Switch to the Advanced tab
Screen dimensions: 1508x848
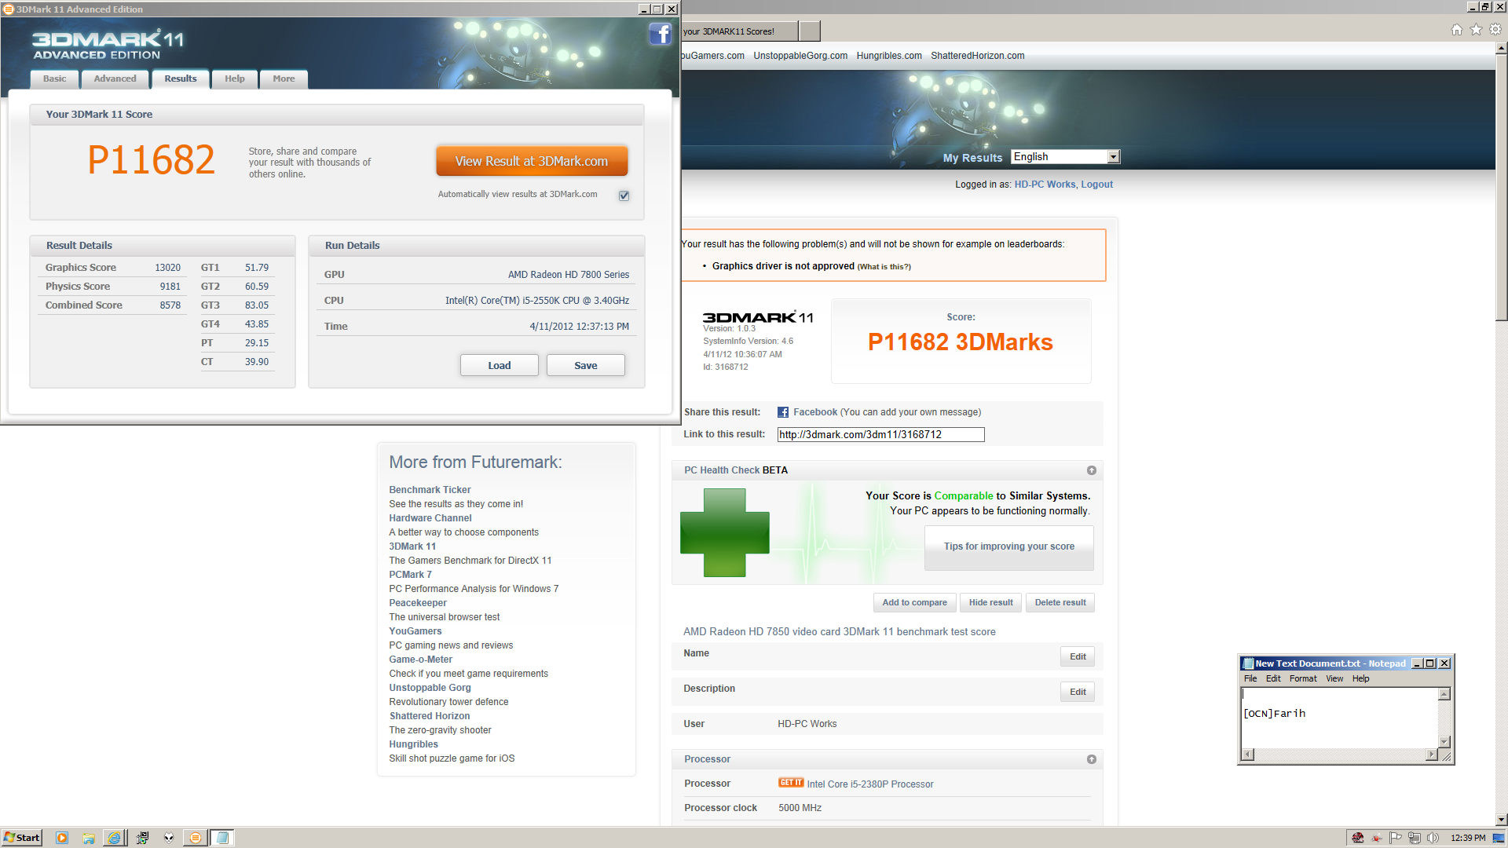coord(115,79)
